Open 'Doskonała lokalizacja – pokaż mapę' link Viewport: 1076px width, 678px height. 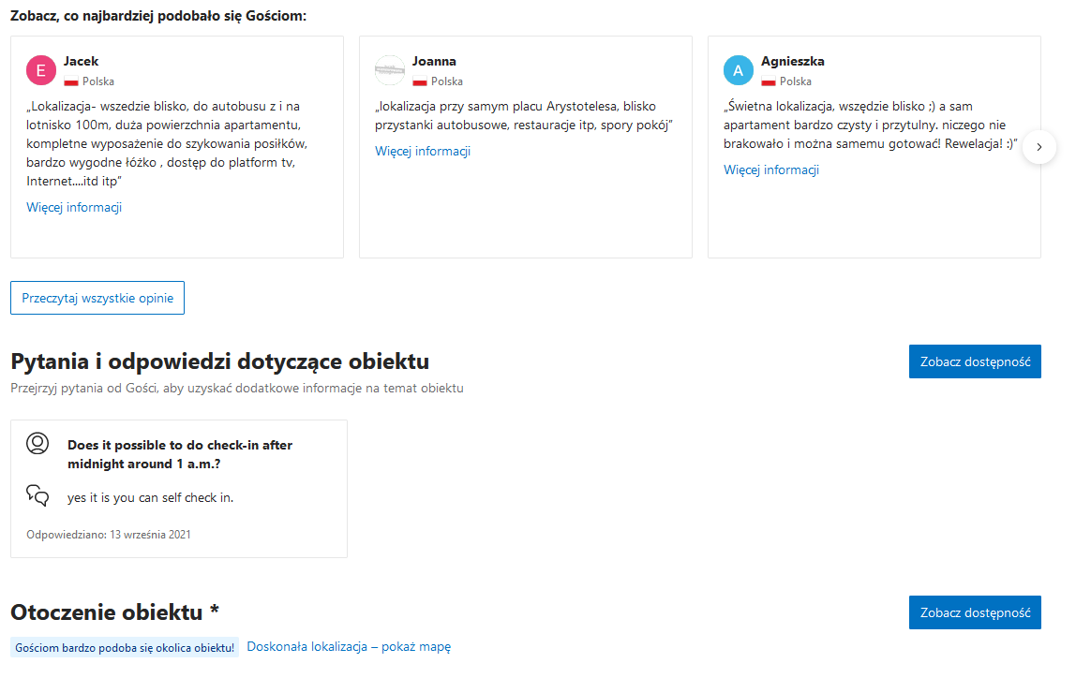pyautogui.click(x=349, y=646)
